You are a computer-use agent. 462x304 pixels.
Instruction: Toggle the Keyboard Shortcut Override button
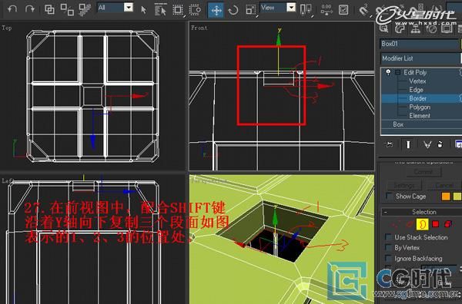pyautogui.click(x=343, y=10)
